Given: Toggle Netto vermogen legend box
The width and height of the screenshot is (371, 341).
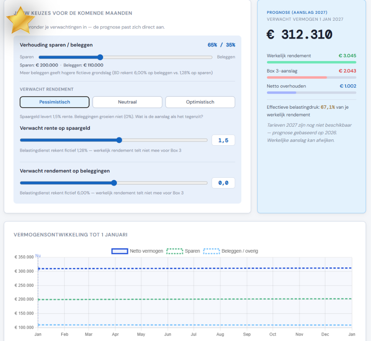Looking at the screenshot, I should point(119,251).
